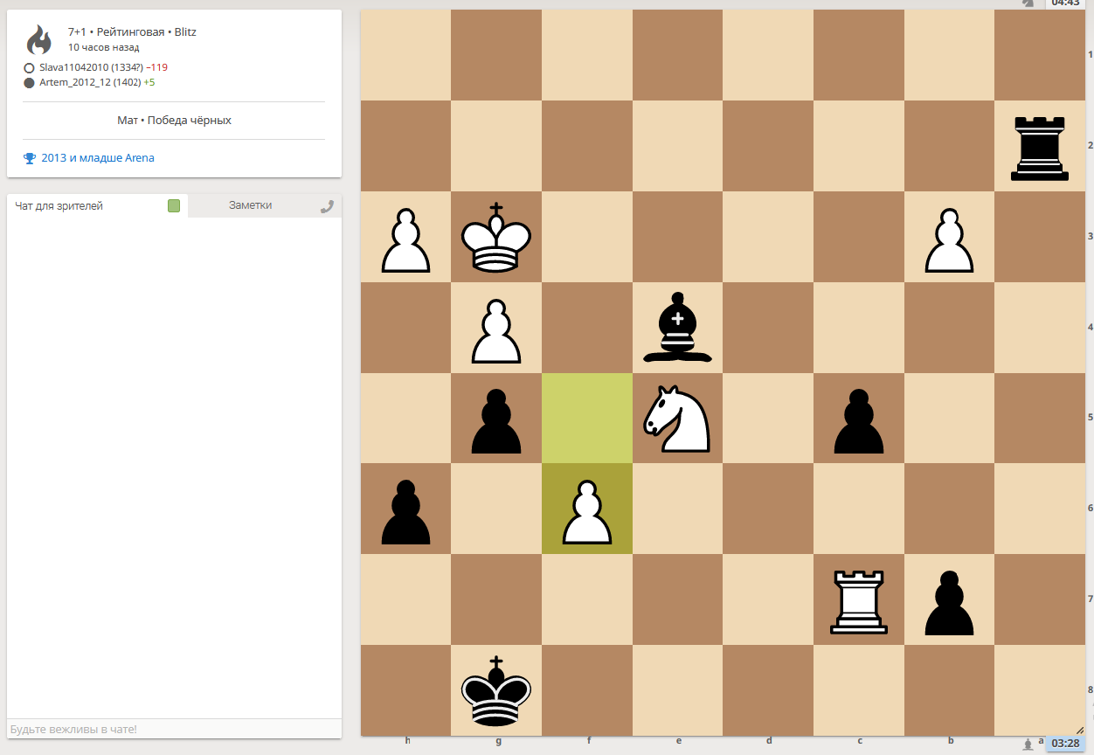This screenshot has height=755, width=1094.
Task: Click the Blitz flame icon
Action: [38, 40]
